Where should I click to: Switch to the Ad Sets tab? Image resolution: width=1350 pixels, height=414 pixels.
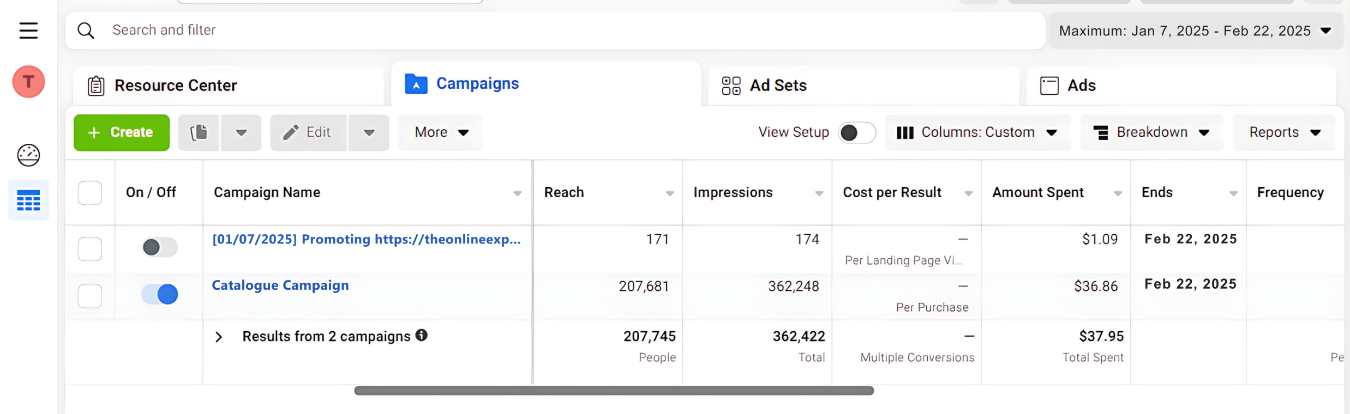(x=764, y=86)
